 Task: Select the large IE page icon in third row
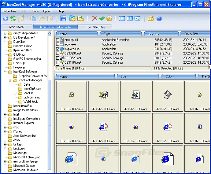pyautogui.click(x=72, y=159)
